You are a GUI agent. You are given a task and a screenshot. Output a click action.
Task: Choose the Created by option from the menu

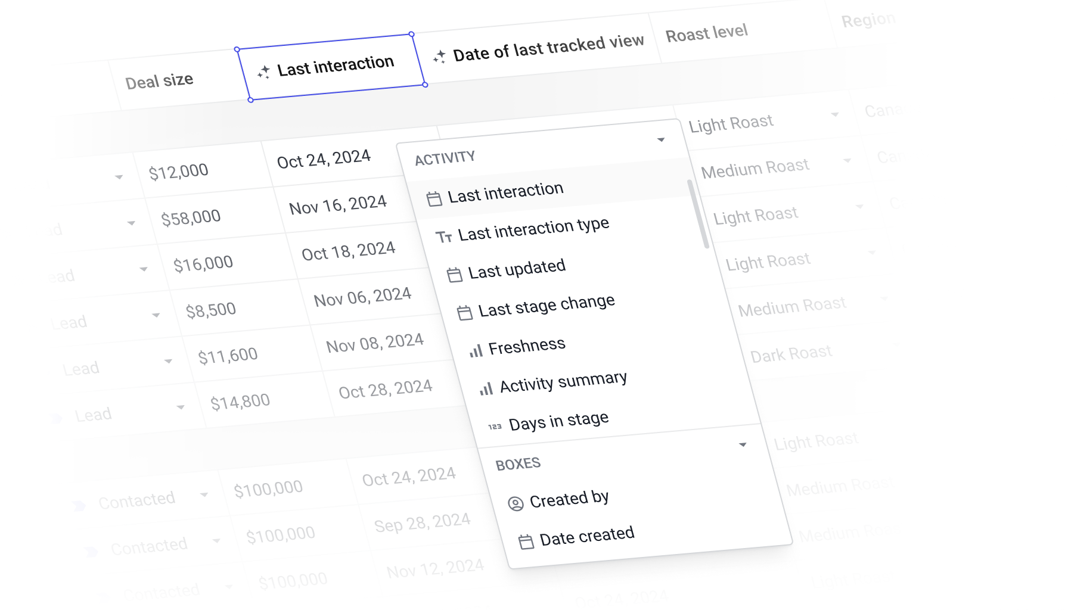[568, 498]
